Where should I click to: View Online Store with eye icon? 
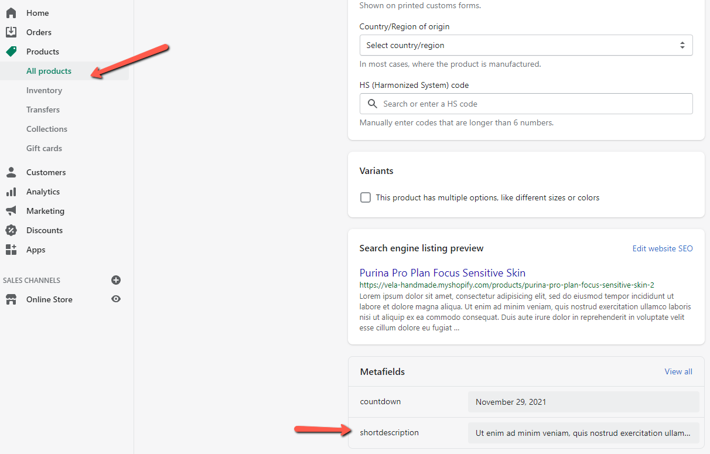pos(116,299)
